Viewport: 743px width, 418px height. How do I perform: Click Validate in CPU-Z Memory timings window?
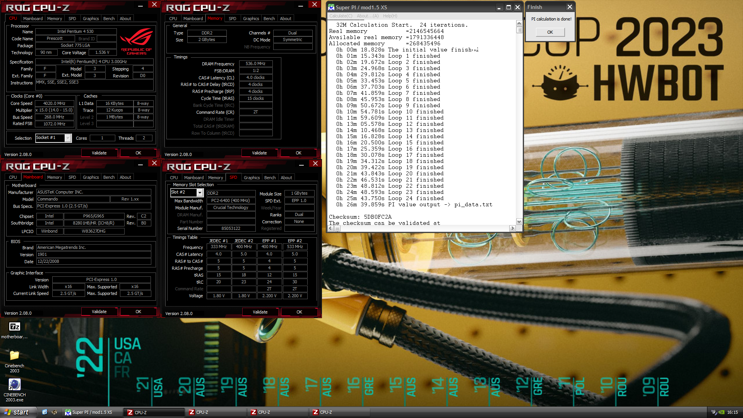click(259, 153)
